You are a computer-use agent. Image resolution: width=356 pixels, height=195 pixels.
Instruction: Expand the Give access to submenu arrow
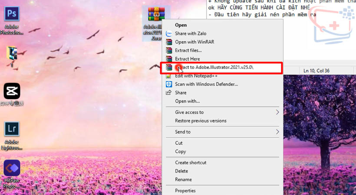click(277, 112)
